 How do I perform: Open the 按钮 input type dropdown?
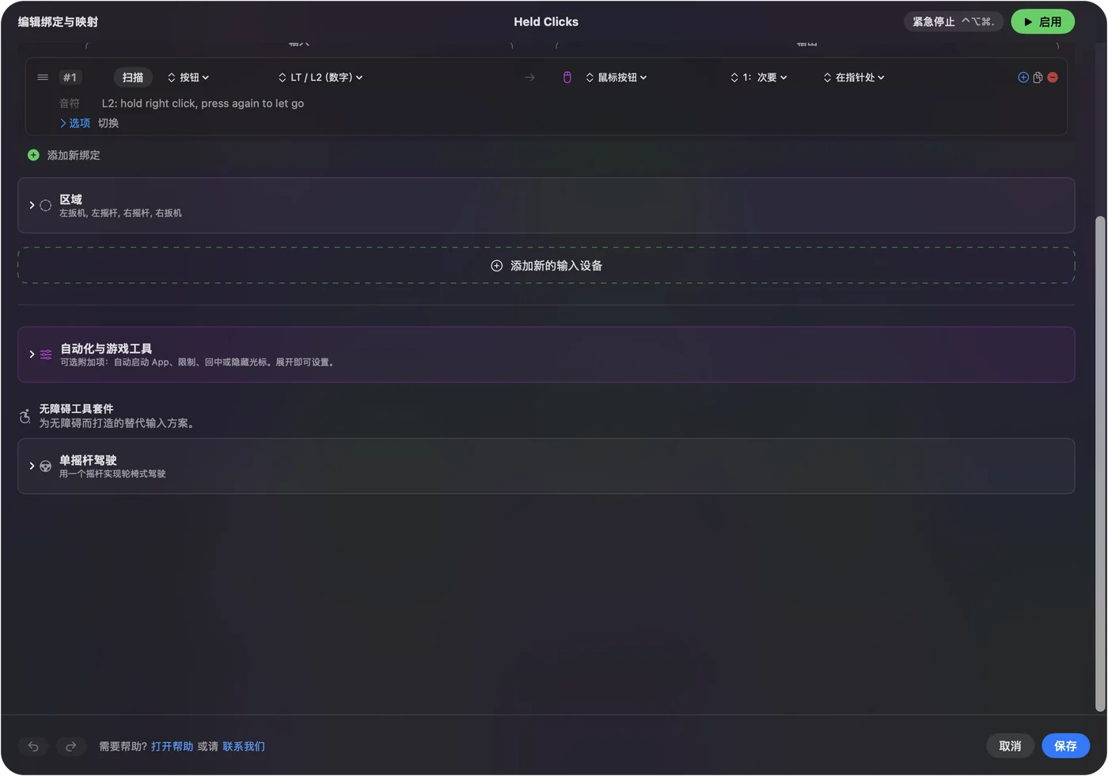188,78
